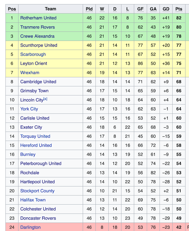
Task: Open the Torquay United link
Action: click(35, 136)
